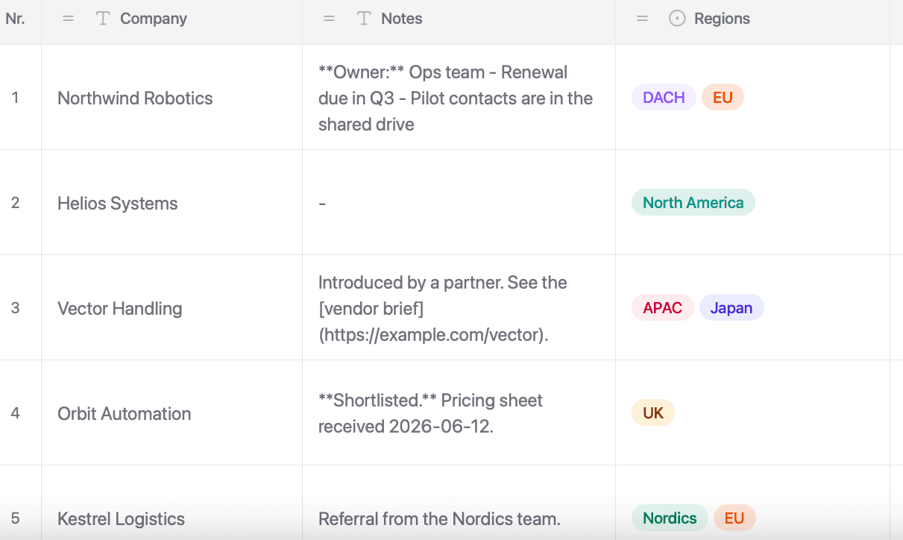This screenshot has height=540, width=903.
Task: Select the Vector Handling company cell
Action: pyautogui.click(x=172, y=308)
